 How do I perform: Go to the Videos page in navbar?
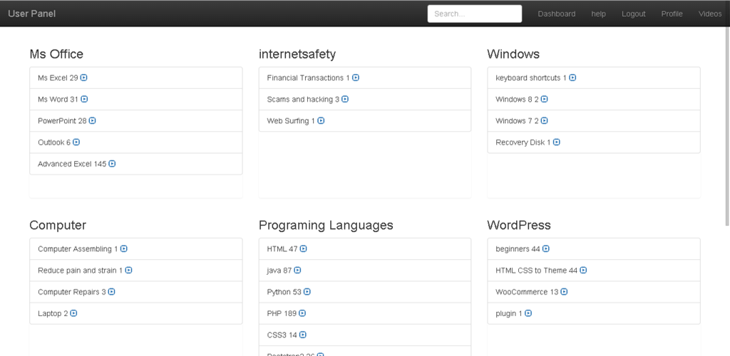point(709,14)
